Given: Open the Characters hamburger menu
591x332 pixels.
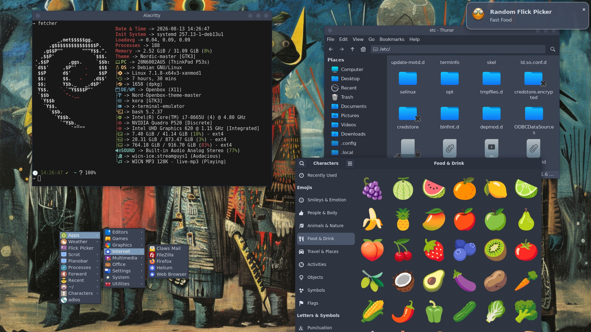Looking at the screenshot, I should [x=350, y=163].
